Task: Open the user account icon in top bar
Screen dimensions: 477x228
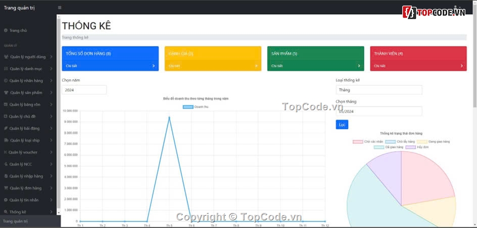Action: click(455, 7)
